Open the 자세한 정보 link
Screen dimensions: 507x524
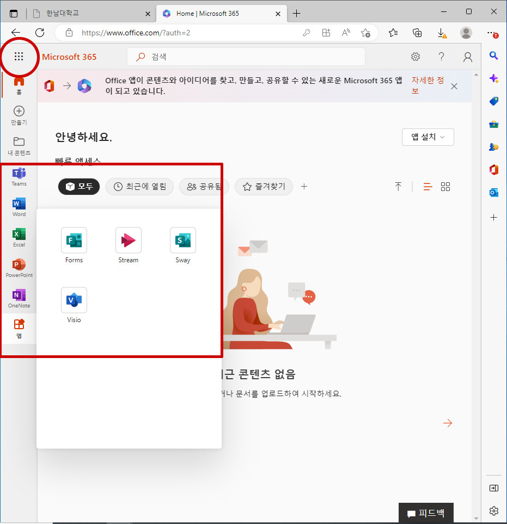point(427,85)
